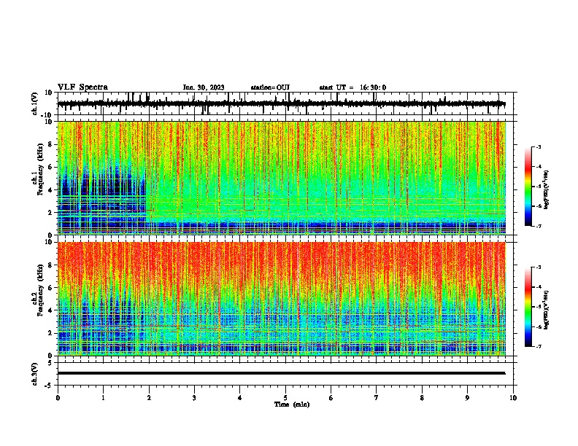Screen dimensions: 578x446
Task: Click time axis tick label '9'
Action: click(x=467, y=398)
